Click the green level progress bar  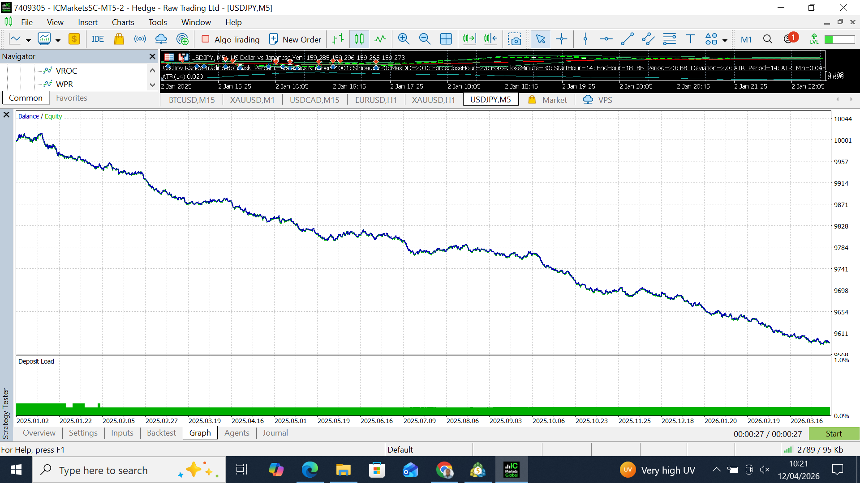coord(839,39)
